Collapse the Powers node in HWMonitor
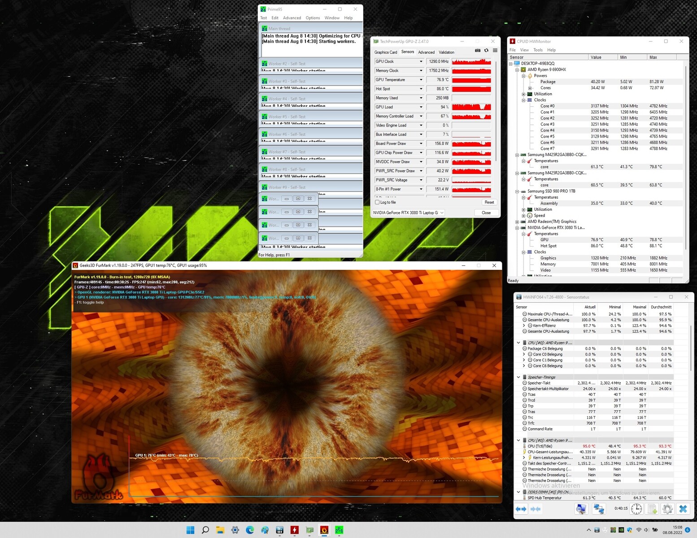The width and height of the screenshot is (697, 538). [x=523, y=76]
